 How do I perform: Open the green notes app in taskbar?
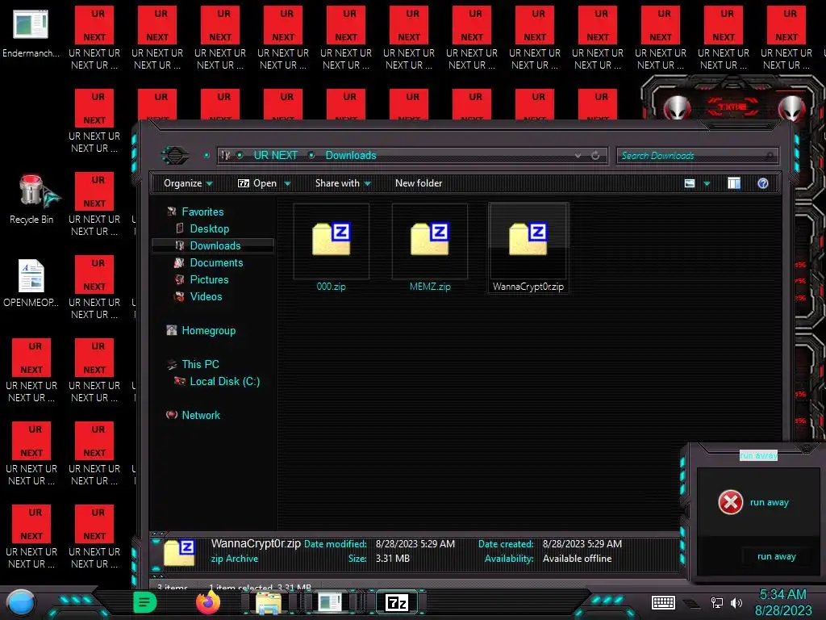(x=145, y=602)
